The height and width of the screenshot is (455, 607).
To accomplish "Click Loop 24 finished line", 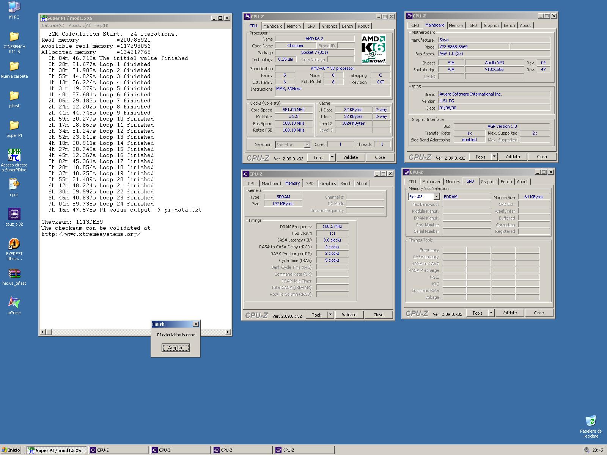I will 101,204.
